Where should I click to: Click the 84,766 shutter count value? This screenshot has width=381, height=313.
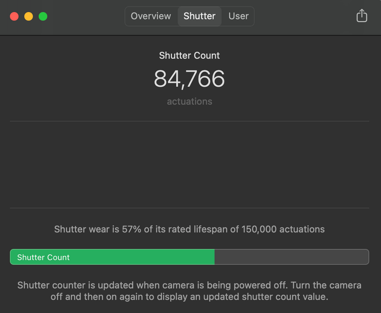point(189,79)
